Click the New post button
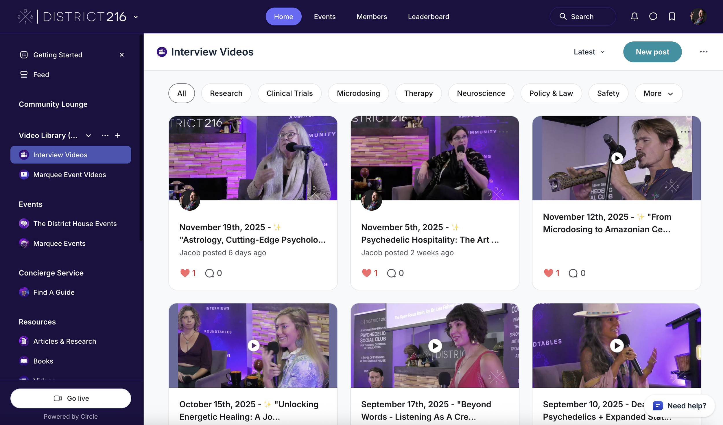723x425 pixels. [x=652, y=52]
